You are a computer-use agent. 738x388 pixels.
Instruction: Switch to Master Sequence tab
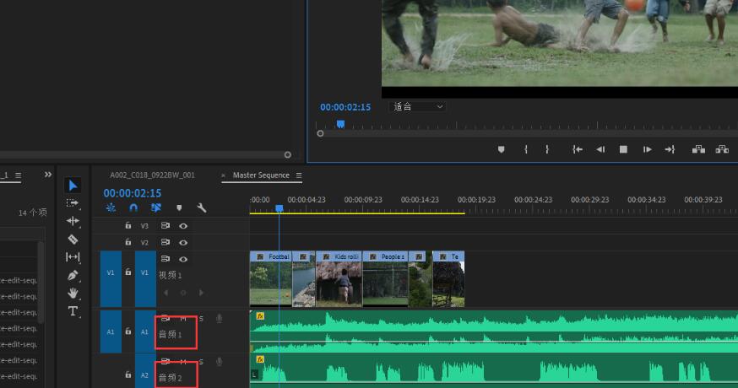(261, 175)
